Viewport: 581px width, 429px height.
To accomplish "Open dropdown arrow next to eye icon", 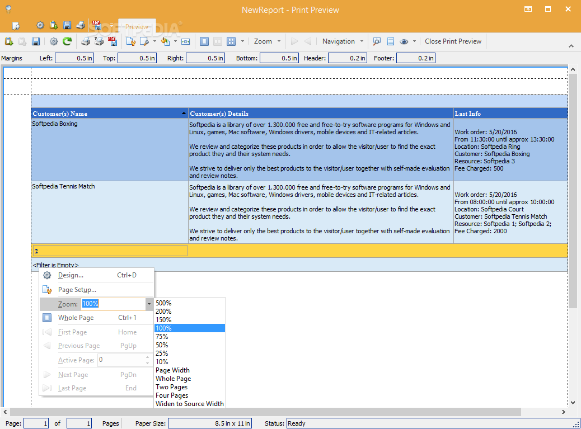I will (x=414, y=41).
